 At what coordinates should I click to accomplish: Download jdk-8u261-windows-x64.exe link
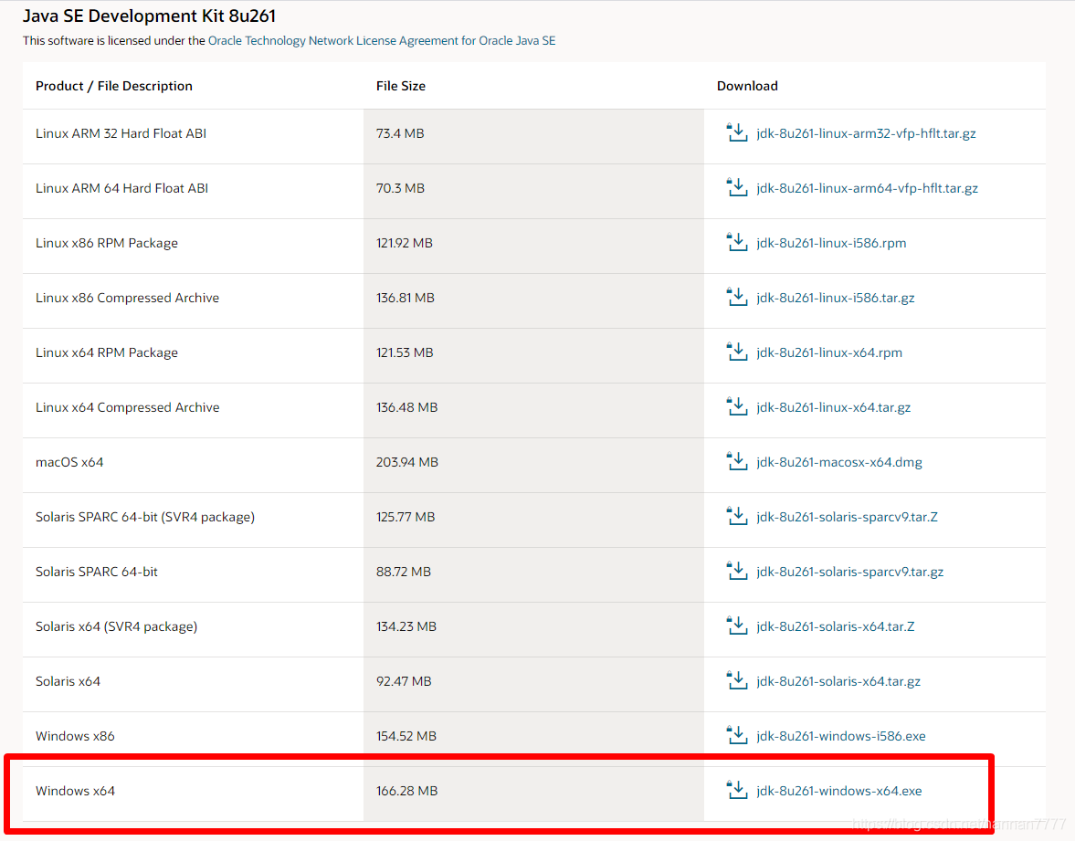[x=839, y=791]
